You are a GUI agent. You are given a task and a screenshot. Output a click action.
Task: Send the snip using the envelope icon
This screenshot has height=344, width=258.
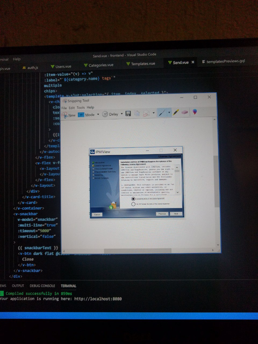[x=146, y=113]
